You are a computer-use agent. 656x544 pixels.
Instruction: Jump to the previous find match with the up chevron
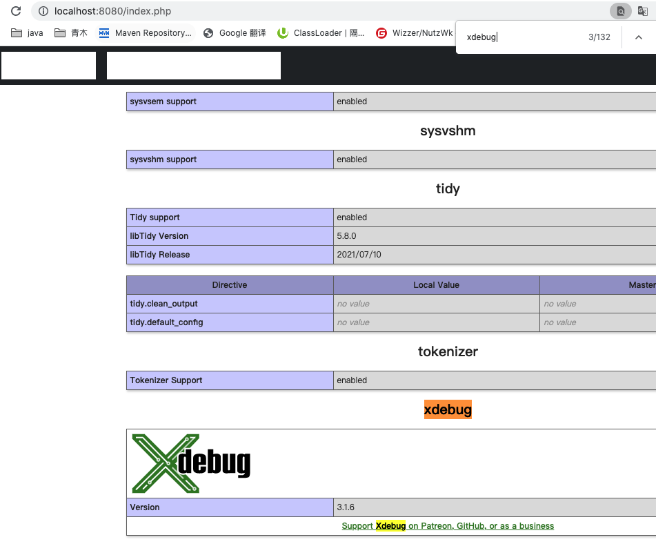coord(639,37)
